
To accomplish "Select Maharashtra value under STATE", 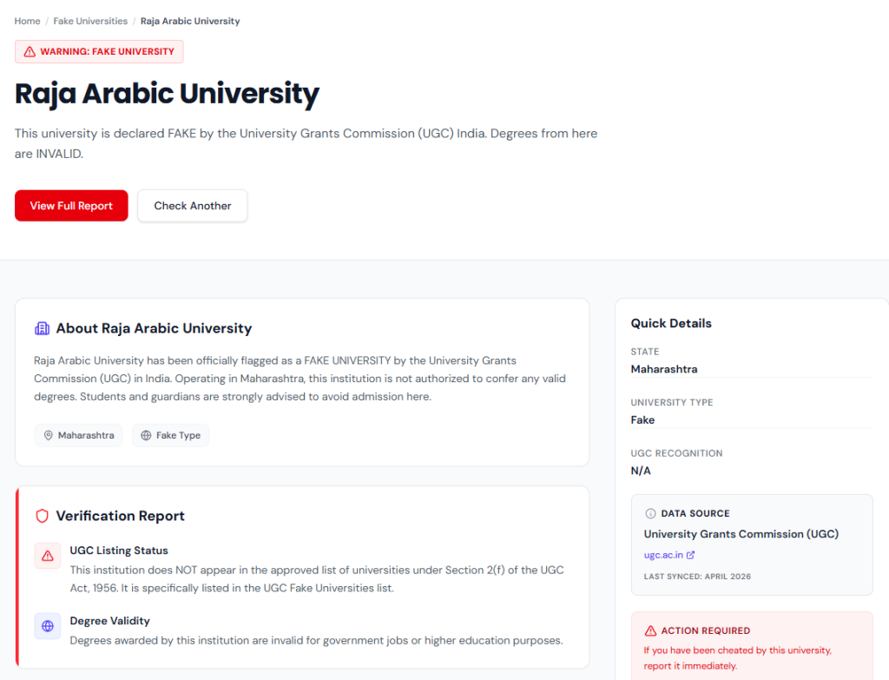I will click(x=664, y=369).
